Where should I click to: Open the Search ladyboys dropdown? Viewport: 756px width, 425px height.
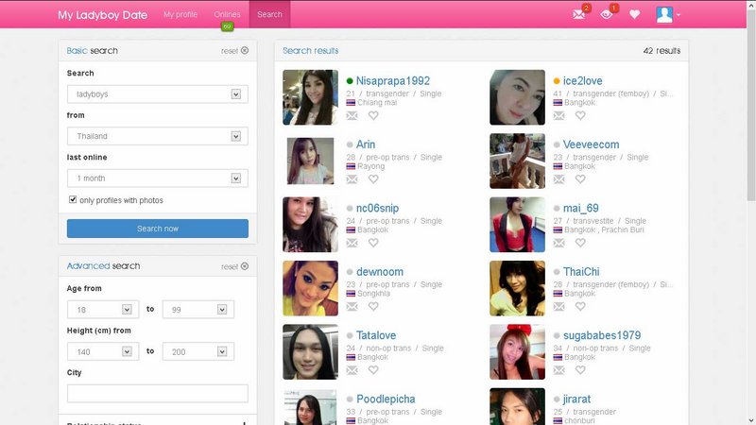[x=158, y=93]
